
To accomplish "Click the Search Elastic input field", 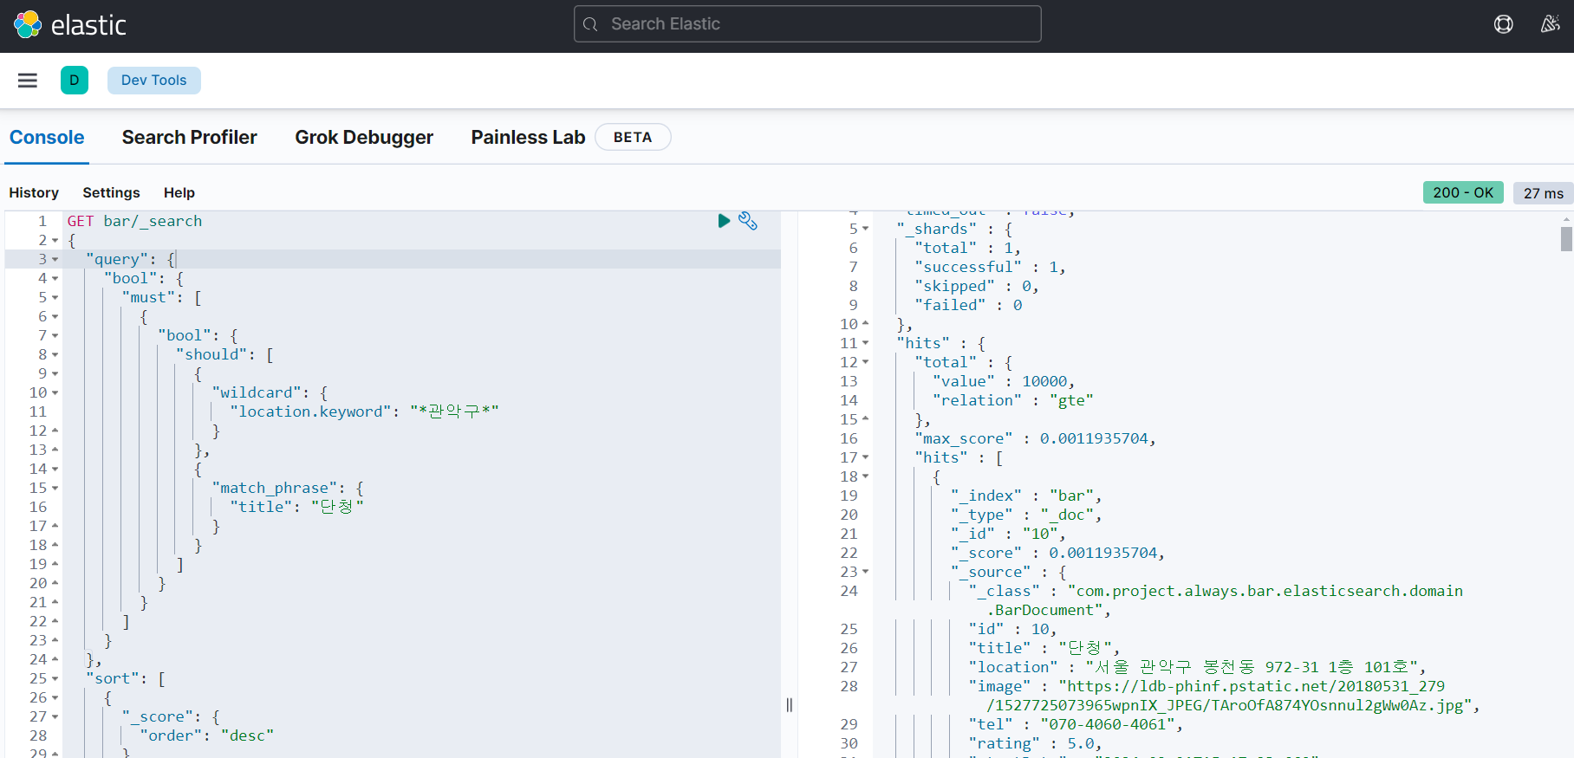I will [x=808, y=24].
